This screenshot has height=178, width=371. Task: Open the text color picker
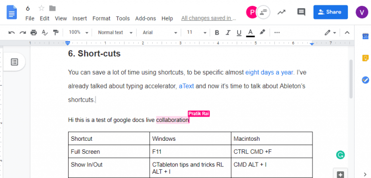click(250, 33)
